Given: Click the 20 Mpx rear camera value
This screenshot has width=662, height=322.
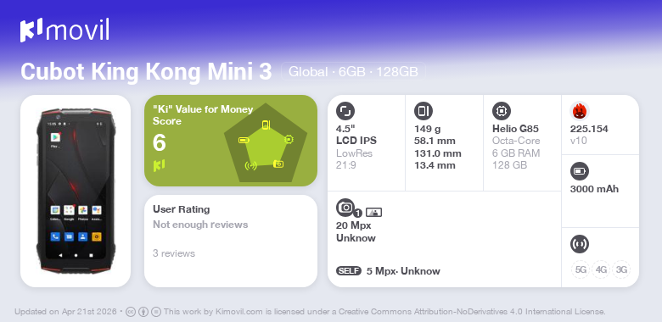Looking at the screenshot, I should (354, 225).
